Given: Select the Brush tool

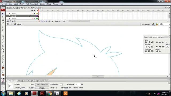Looking at the screenshot, I should pos(3,43).
